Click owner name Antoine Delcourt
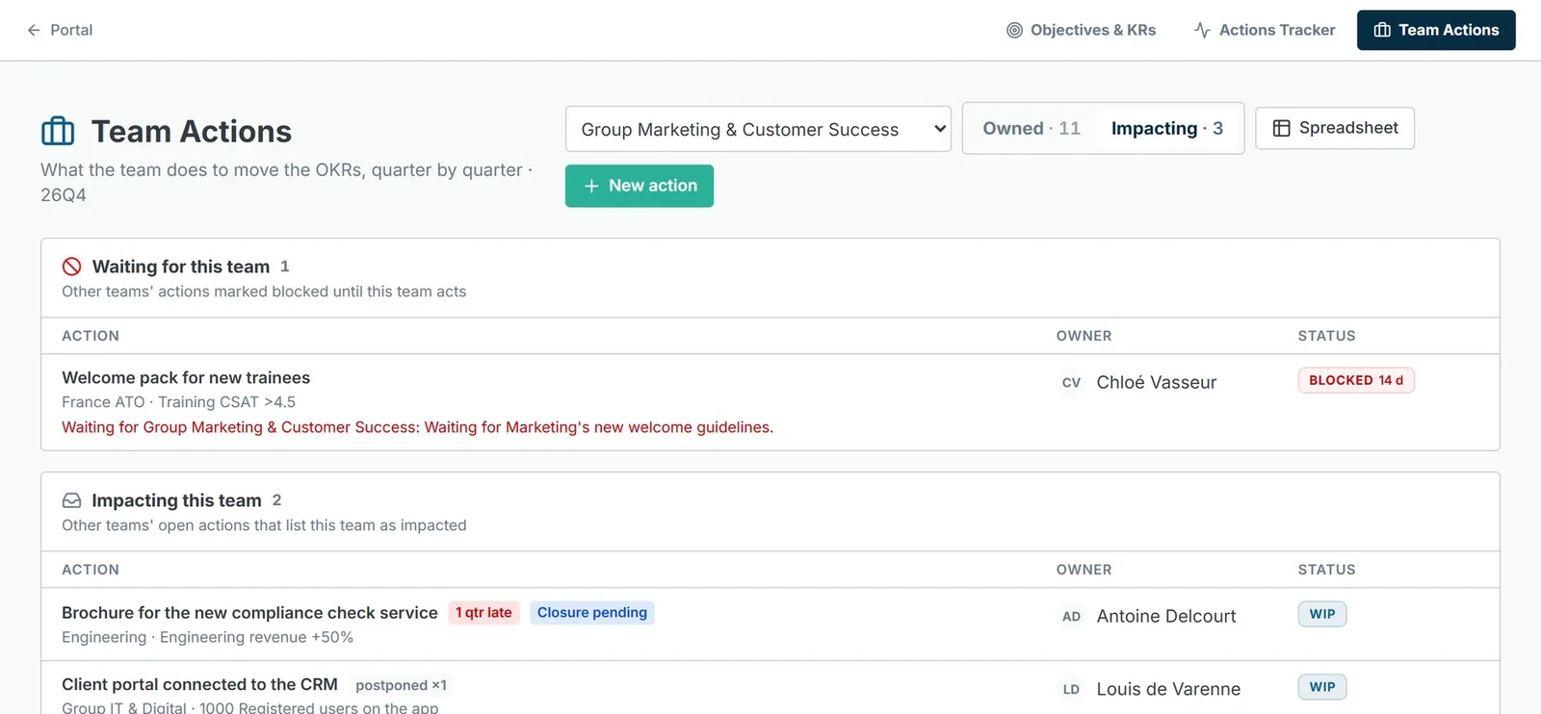 coord(1166,616)
